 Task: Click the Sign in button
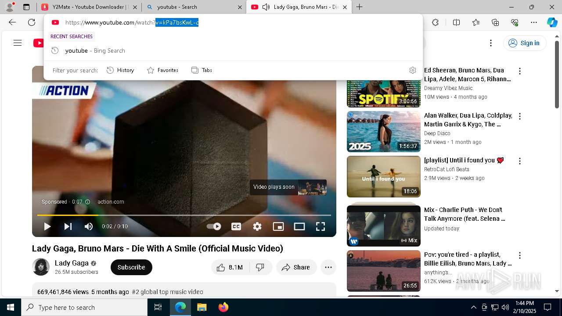click(525, 43)
